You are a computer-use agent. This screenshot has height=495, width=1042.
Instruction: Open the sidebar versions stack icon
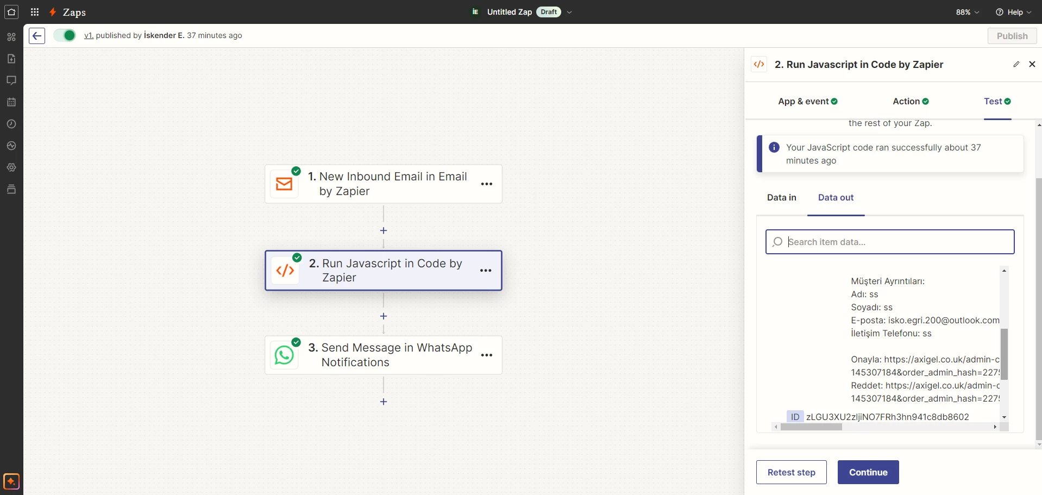[11, 189]
